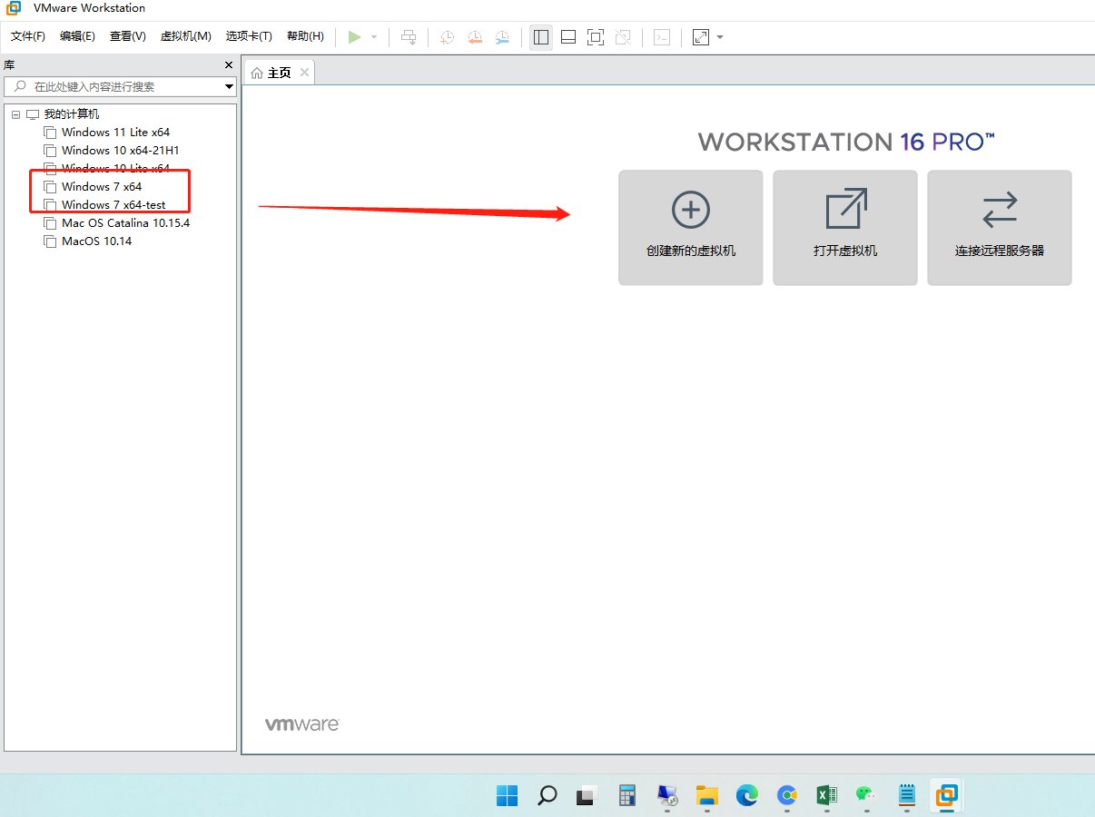1095x817 pixels.
Task: Select Mac OS Catalina 10.15.4 virtual machine
Action: 125,223
